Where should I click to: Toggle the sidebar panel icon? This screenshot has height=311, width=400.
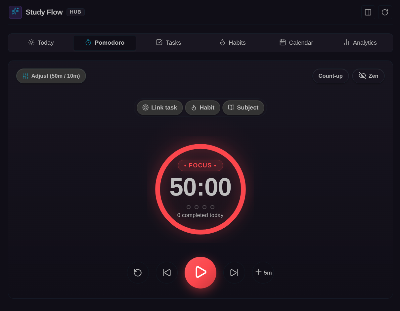(368, 12)
